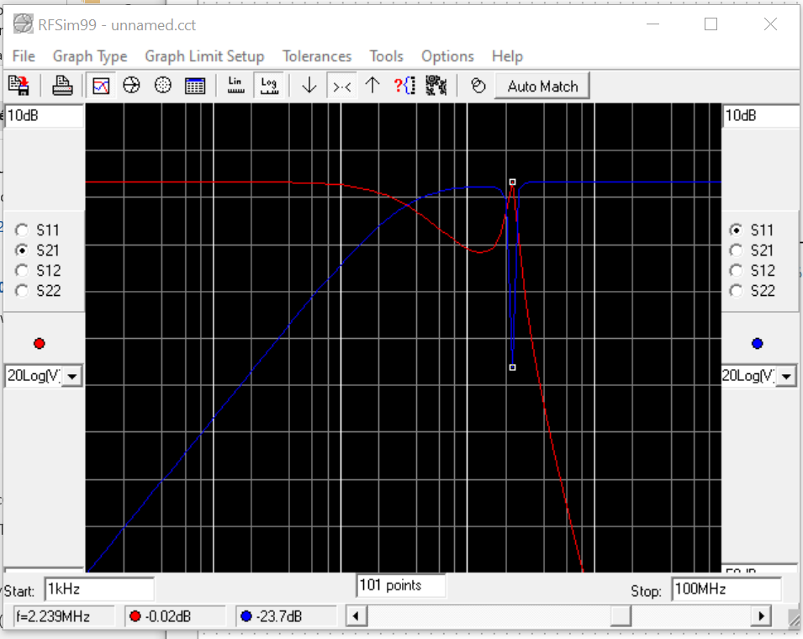Image resolution: width=803 pixels, height=639 pixels.
Task: Click the Auto Match button
Action: point(542,86)
